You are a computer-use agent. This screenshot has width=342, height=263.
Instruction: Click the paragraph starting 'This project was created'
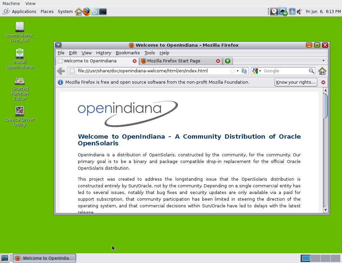[x=189, y=196]
